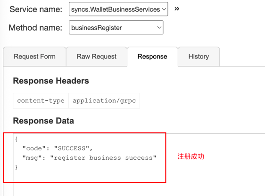Open the History tab

pyautogui.click(x=199, y=57)
